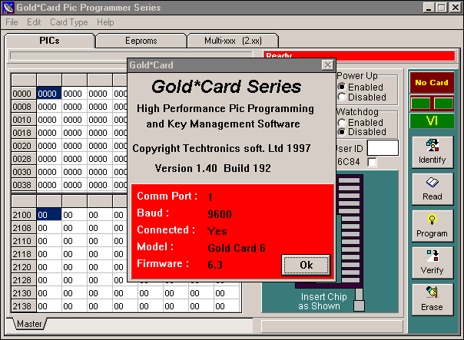Click row header 2130
Viewport: 464px width, 340px height.
pos(24,292)
